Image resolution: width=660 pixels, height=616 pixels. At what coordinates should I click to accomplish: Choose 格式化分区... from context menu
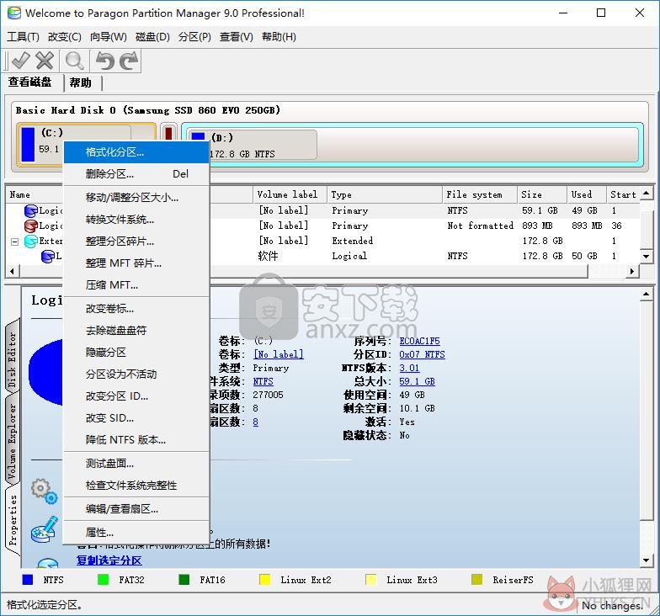point(136,152)
